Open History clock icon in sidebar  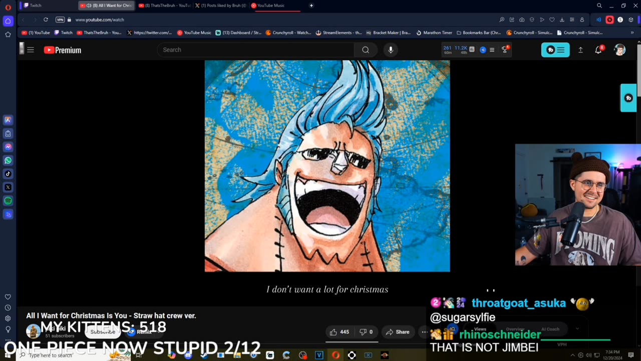point(8,308)
